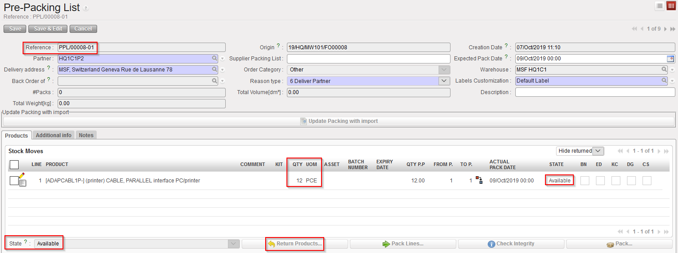Screen dimensions: 678x253
Task: Click the edit pencil icon on line 1
Action: (x=22, y=176)
